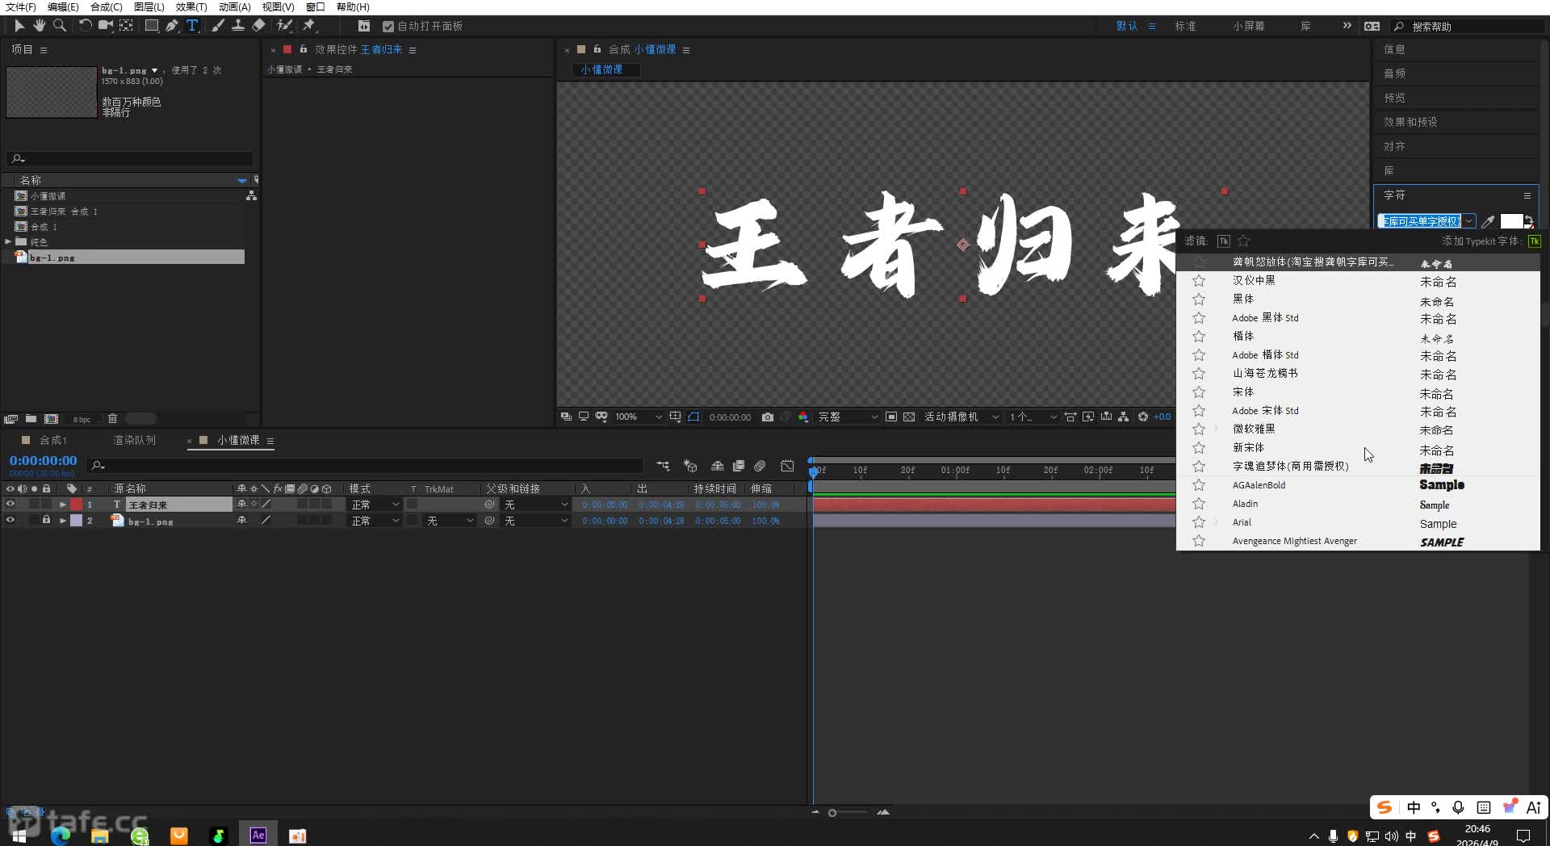Favorite the Arial font with its star
Image resolution: width=1550 pixels, height=846 pixels.
[1199, 522]
